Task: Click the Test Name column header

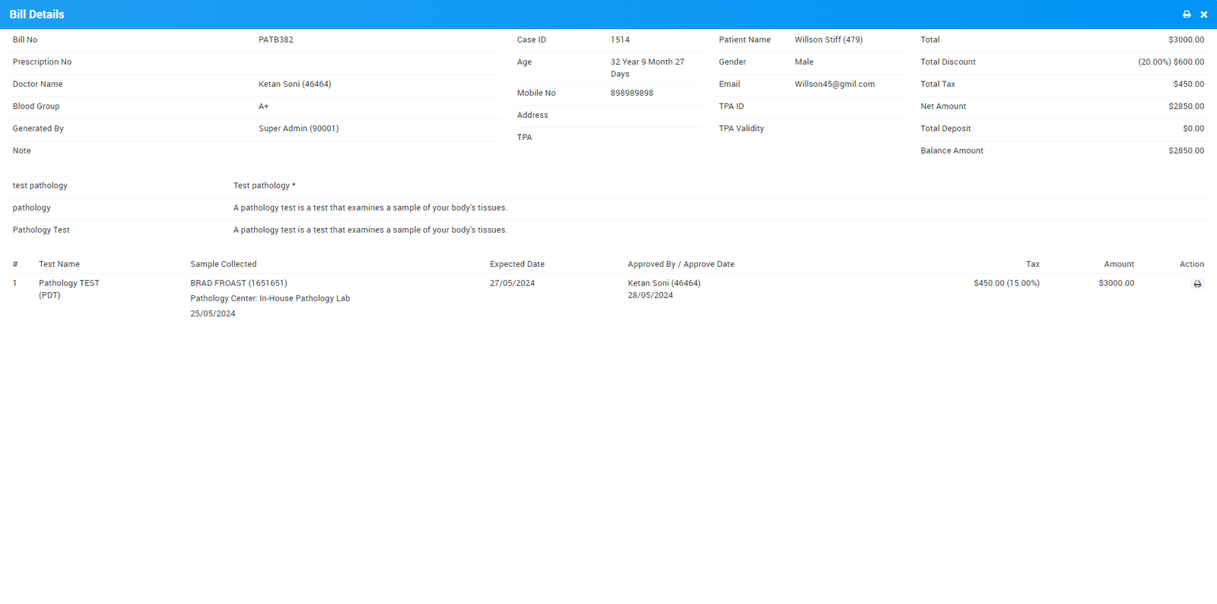Action: pos(59,264)
